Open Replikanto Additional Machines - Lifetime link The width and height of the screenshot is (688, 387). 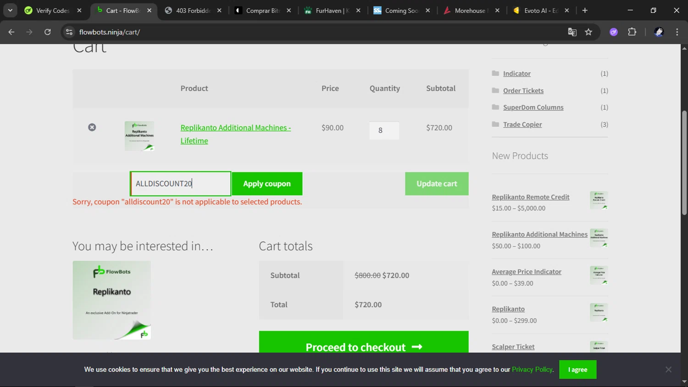pyautogui.click(x=236, y=134)
